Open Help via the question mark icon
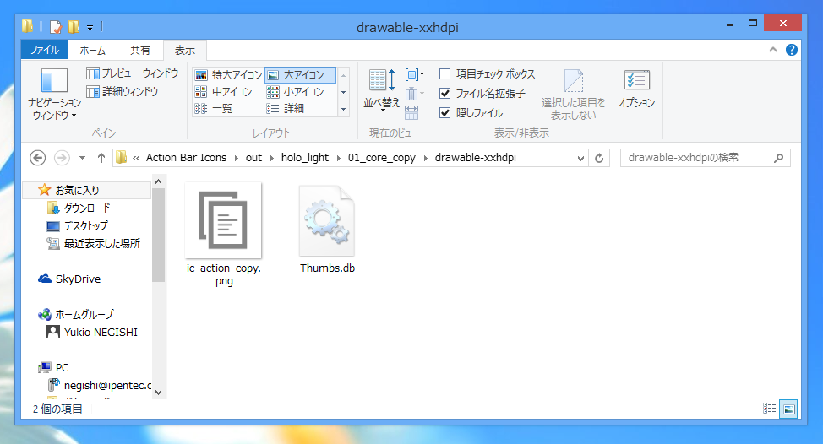The height and width of the screenshot is (444, 823). (792, 50)
